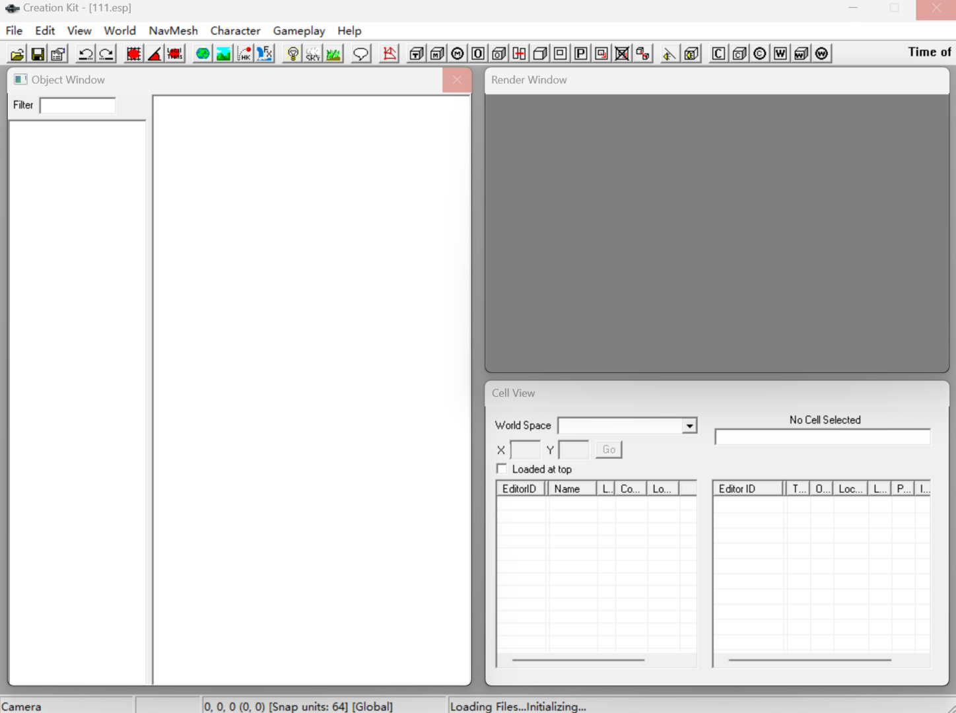The image size is (956, 713).
Task: Click the crossed-out box toolbar icon
Action: 622,53
